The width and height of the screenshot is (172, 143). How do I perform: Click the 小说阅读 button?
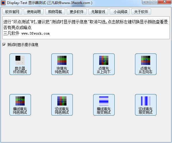click(x=120, y=12)
